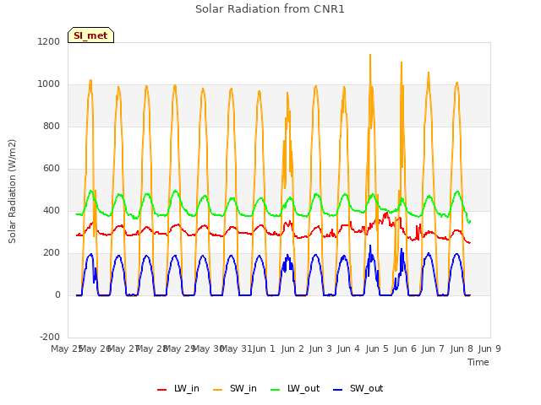Click the blue SW_out legend color marker
Image resolution: width=541 pixels, height=405 pixels.
click(x=338, y=390)
